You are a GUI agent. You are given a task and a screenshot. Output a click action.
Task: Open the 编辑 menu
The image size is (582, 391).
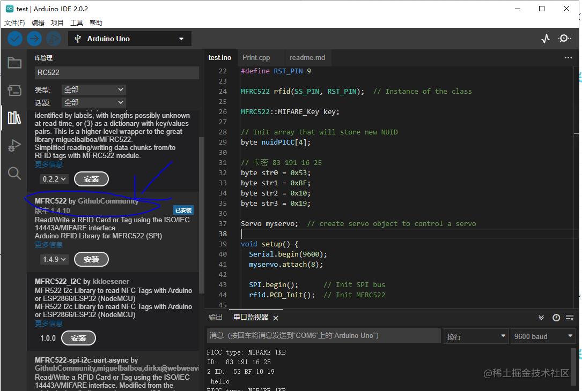tap(38, 23)
